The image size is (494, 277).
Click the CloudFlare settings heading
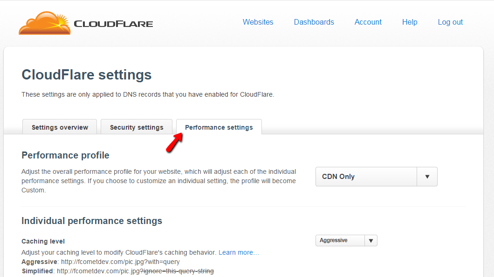click(x=87, y=75)
